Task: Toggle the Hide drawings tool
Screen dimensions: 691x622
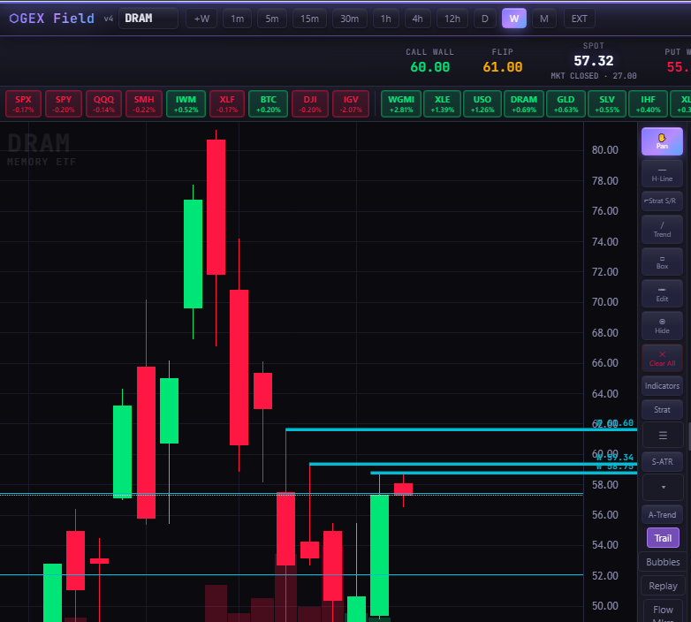Action: tap(662, 326)
